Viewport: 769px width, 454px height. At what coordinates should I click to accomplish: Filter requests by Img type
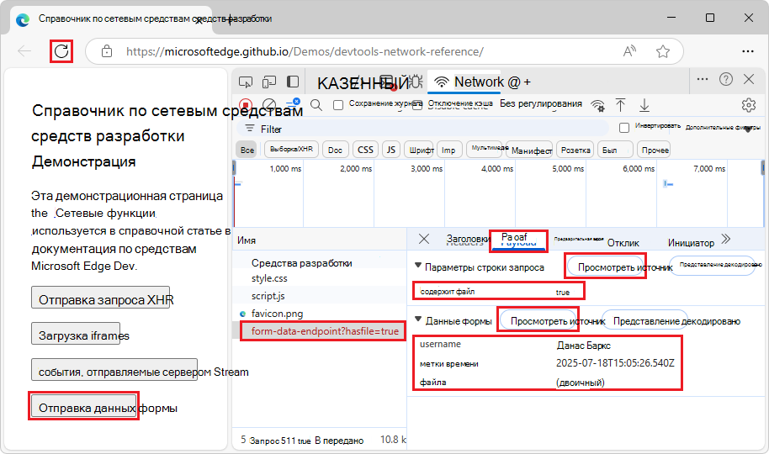pos(448,150)
